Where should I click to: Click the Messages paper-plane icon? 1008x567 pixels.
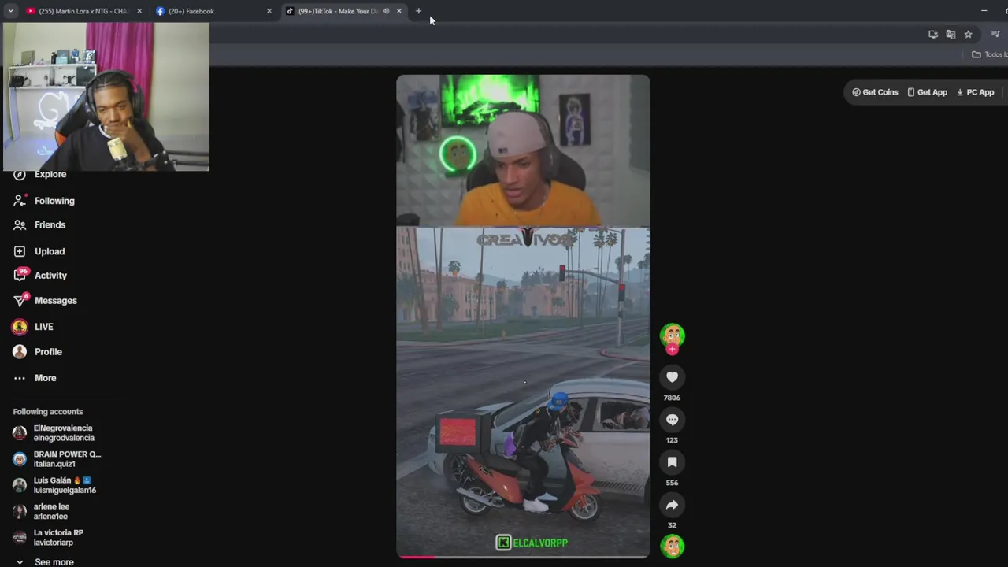pyautogui.click(x=20, y=301)
